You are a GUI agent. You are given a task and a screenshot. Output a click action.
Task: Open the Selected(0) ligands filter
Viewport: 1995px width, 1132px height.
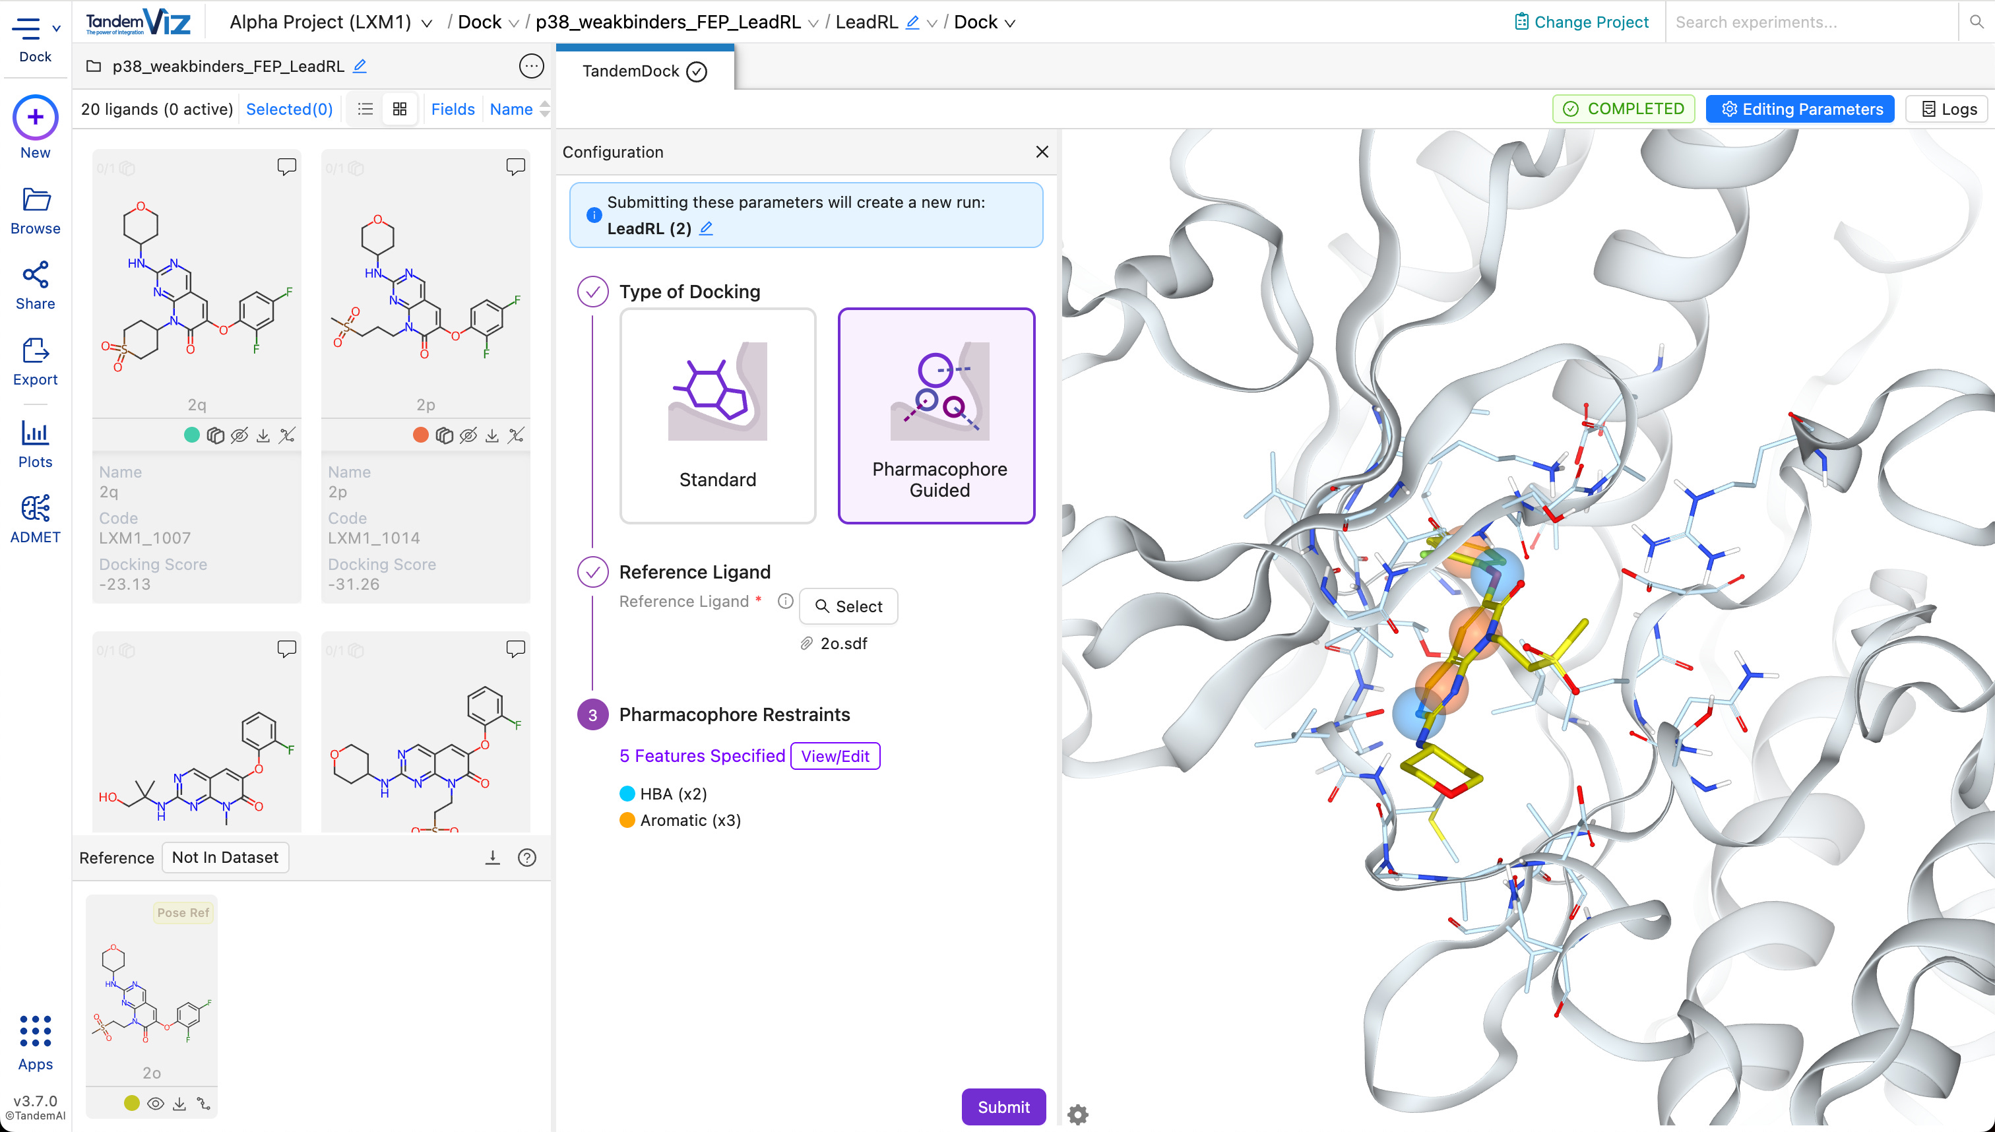point(289,109)
